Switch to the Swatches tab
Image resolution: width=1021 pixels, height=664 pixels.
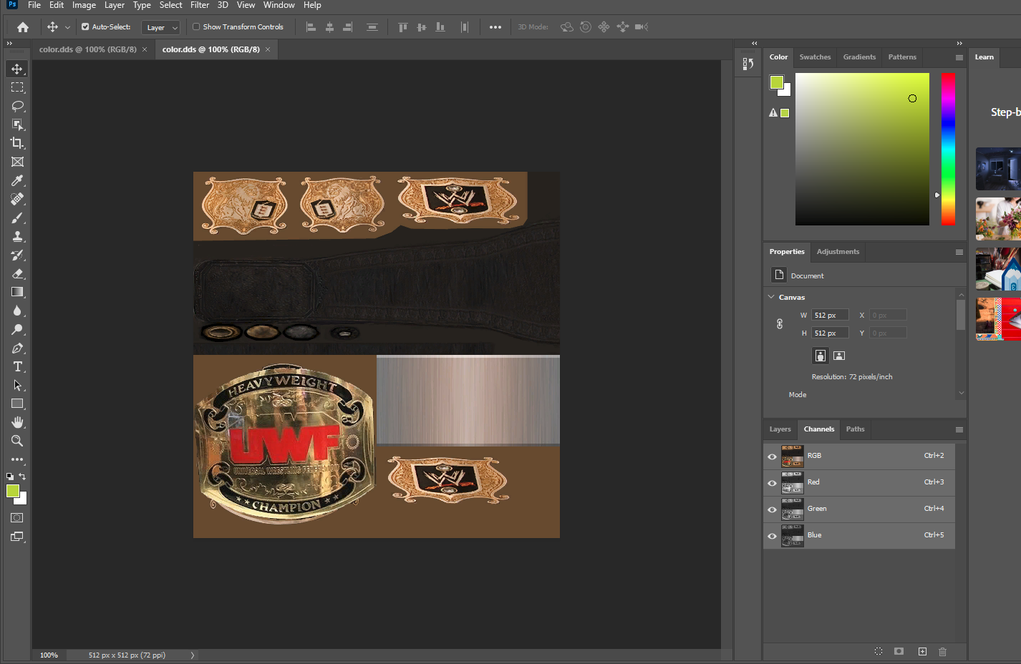pos(815,57)
